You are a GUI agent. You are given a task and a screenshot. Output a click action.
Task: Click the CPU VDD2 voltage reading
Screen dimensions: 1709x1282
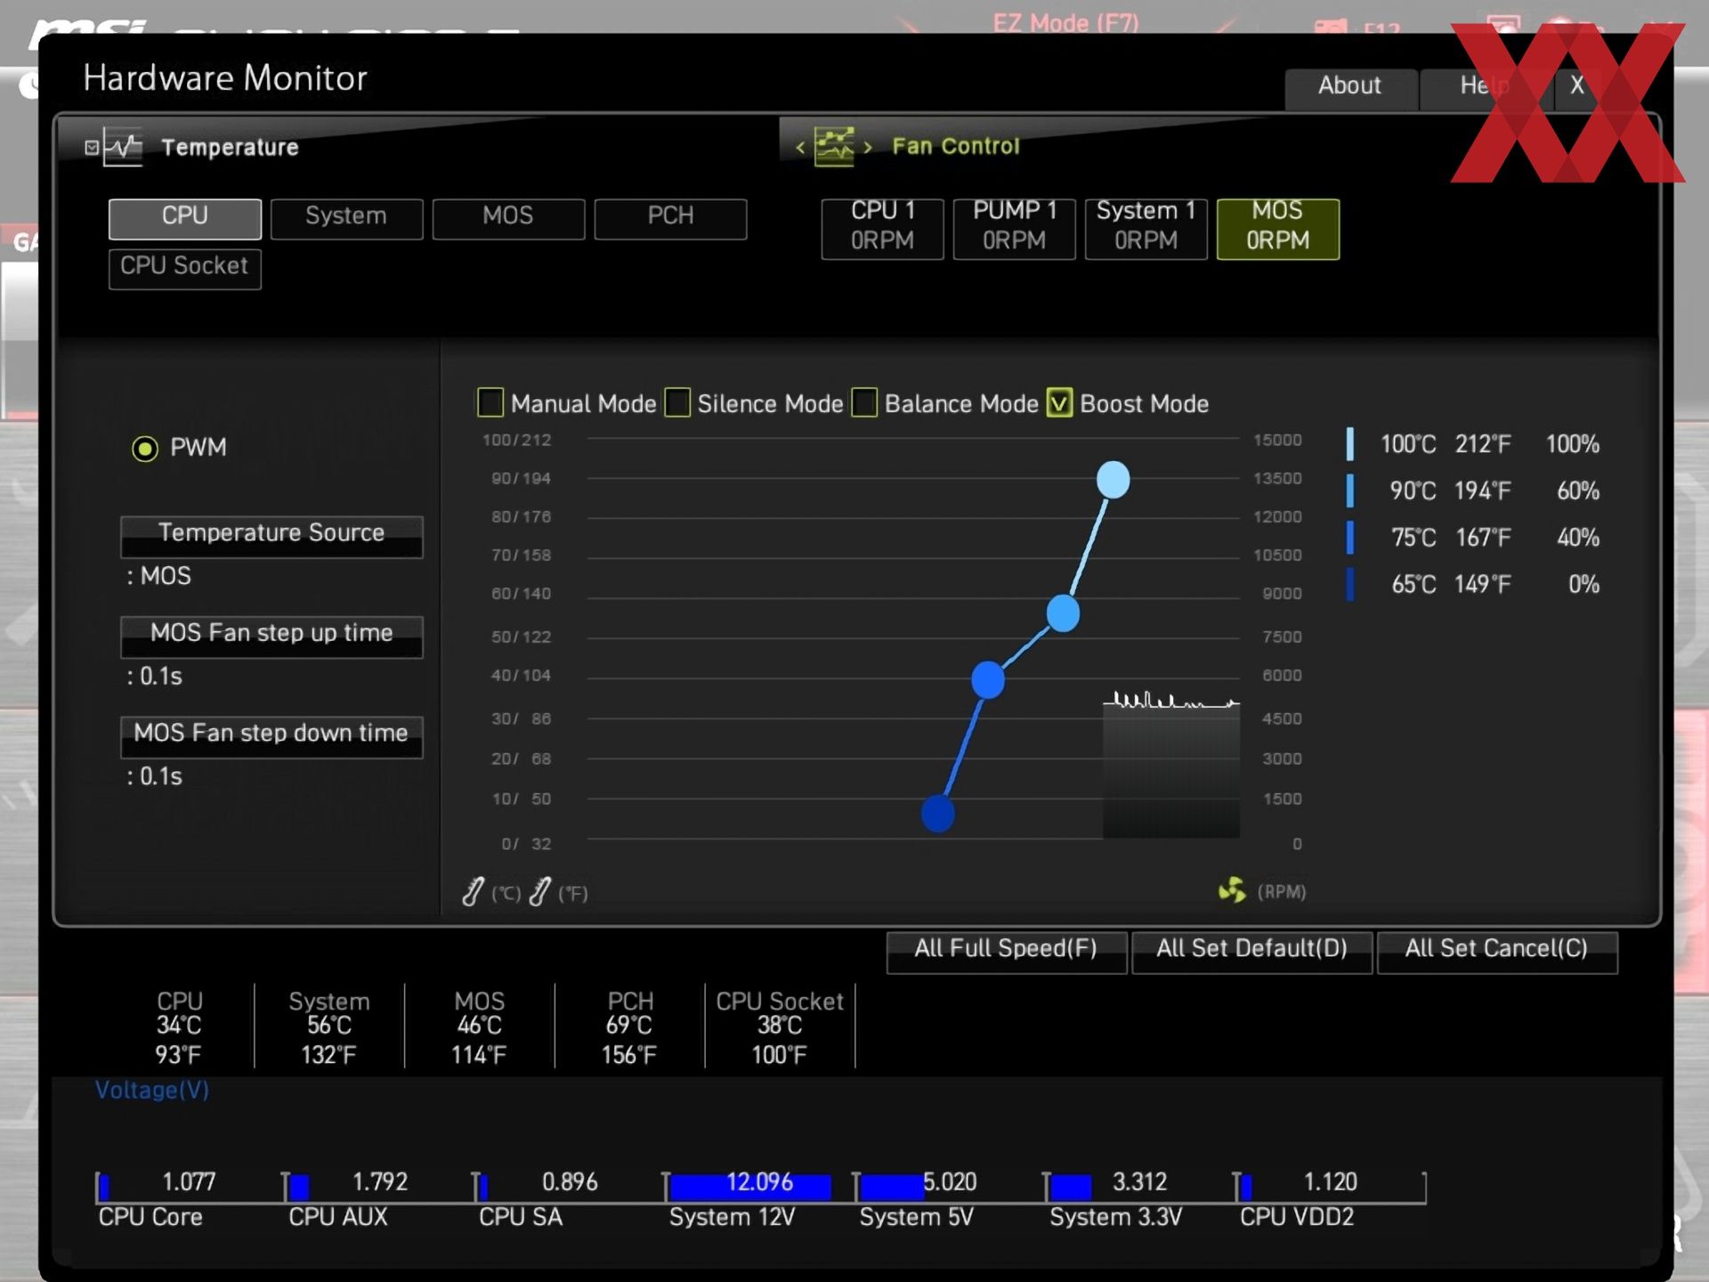click(x=1331, y=1182)
